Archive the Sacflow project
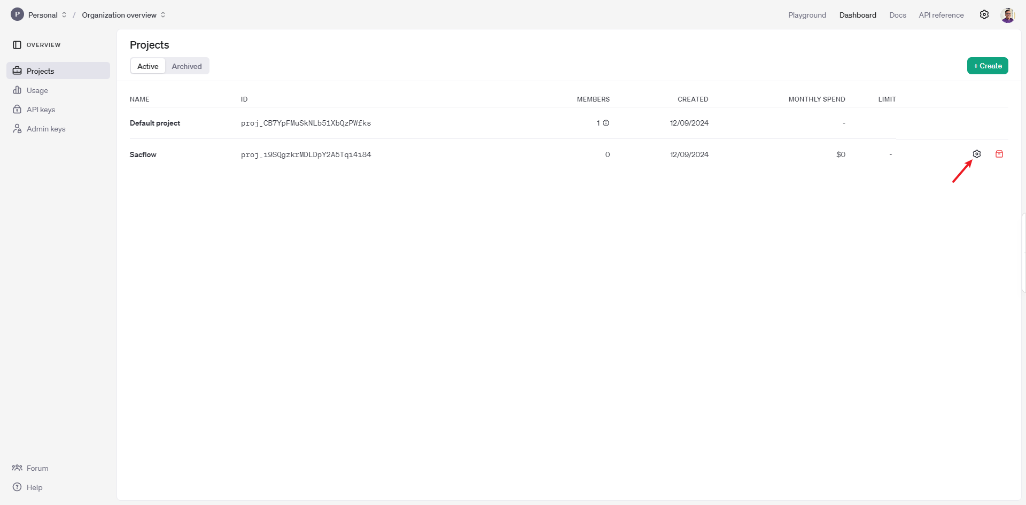 pyautogui.click(x=999, y=154)
